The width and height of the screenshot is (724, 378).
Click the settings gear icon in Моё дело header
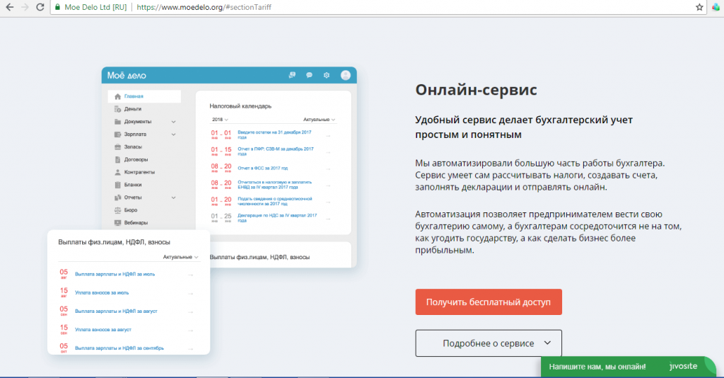click(327, 75)
